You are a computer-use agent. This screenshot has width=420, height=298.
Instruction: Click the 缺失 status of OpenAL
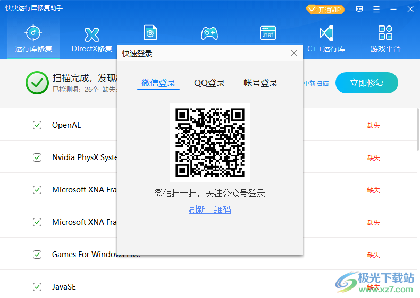coord(373,125)
